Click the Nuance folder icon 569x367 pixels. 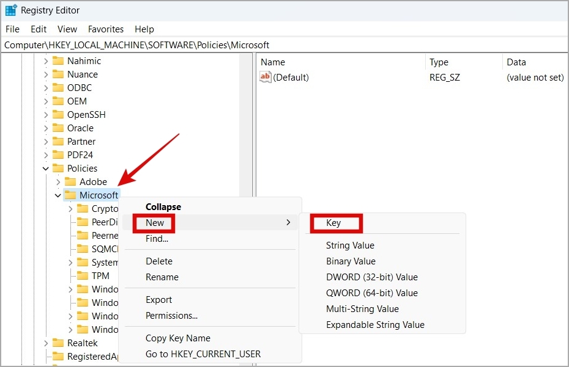(58, 74)
